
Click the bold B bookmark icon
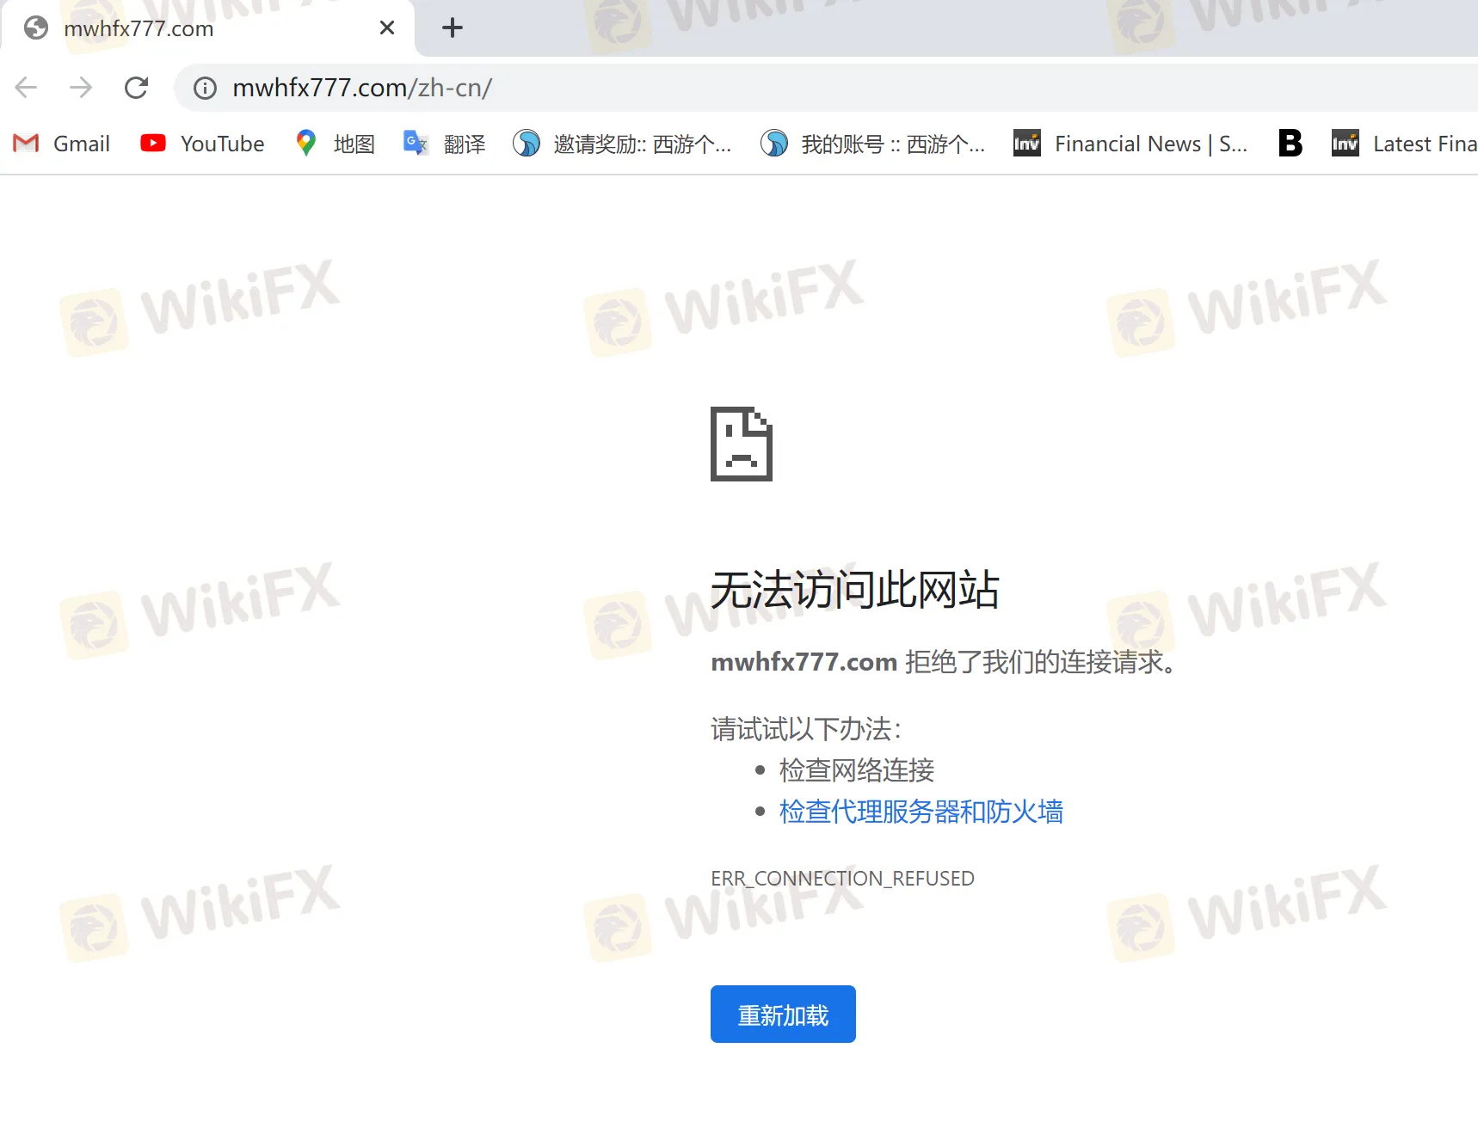pyautogui.click(x=1290, y=143)
